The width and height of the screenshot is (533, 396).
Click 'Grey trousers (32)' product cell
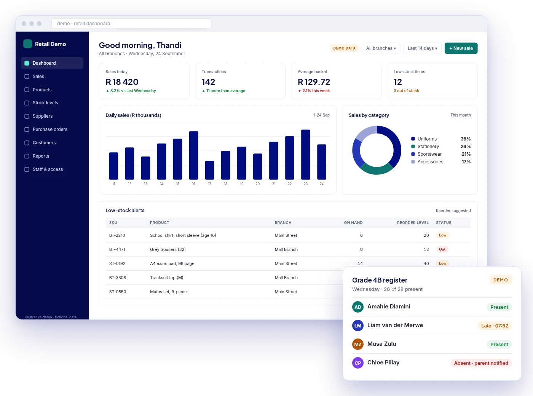point(168,249)
